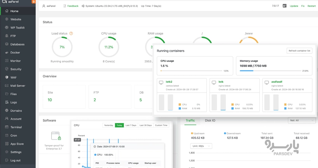The width and height of the screenshot is (318, 168).
Task: Click the Website globe icon in sidebar
Action: [7, 19]
